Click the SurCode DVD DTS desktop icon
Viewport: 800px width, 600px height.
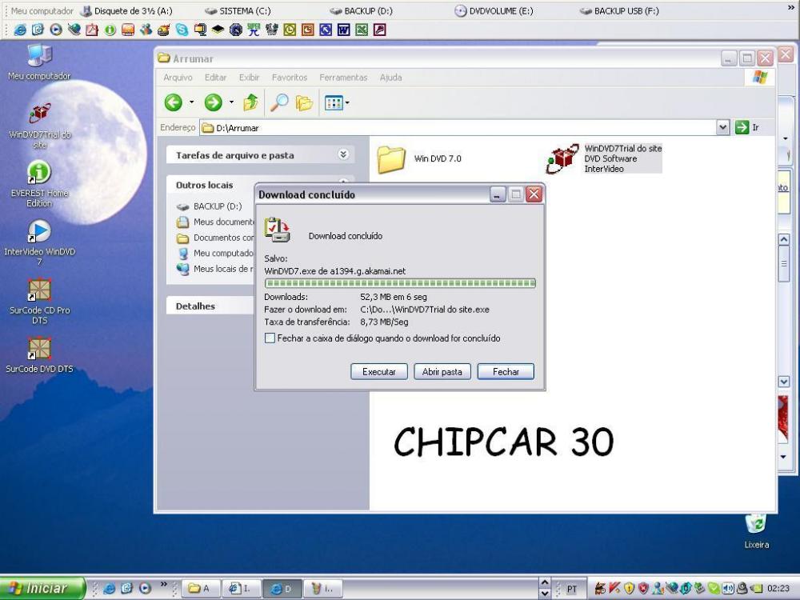[39, 350]
